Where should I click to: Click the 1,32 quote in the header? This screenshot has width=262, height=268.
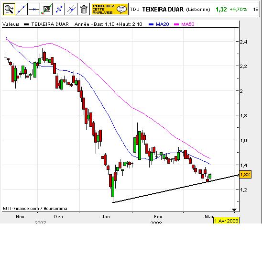click(x=221, y=10)
